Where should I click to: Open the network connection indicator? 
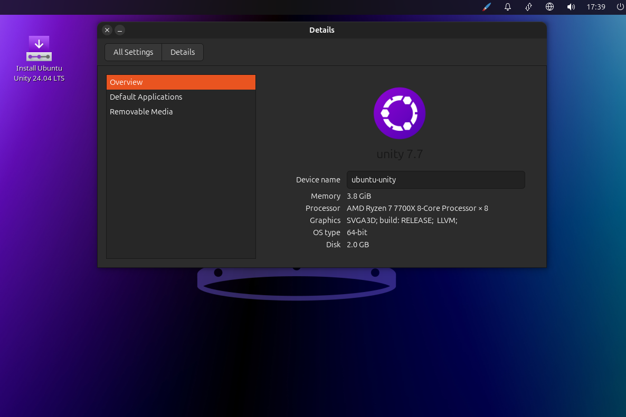pyautogui.click(x=528, y=7)
